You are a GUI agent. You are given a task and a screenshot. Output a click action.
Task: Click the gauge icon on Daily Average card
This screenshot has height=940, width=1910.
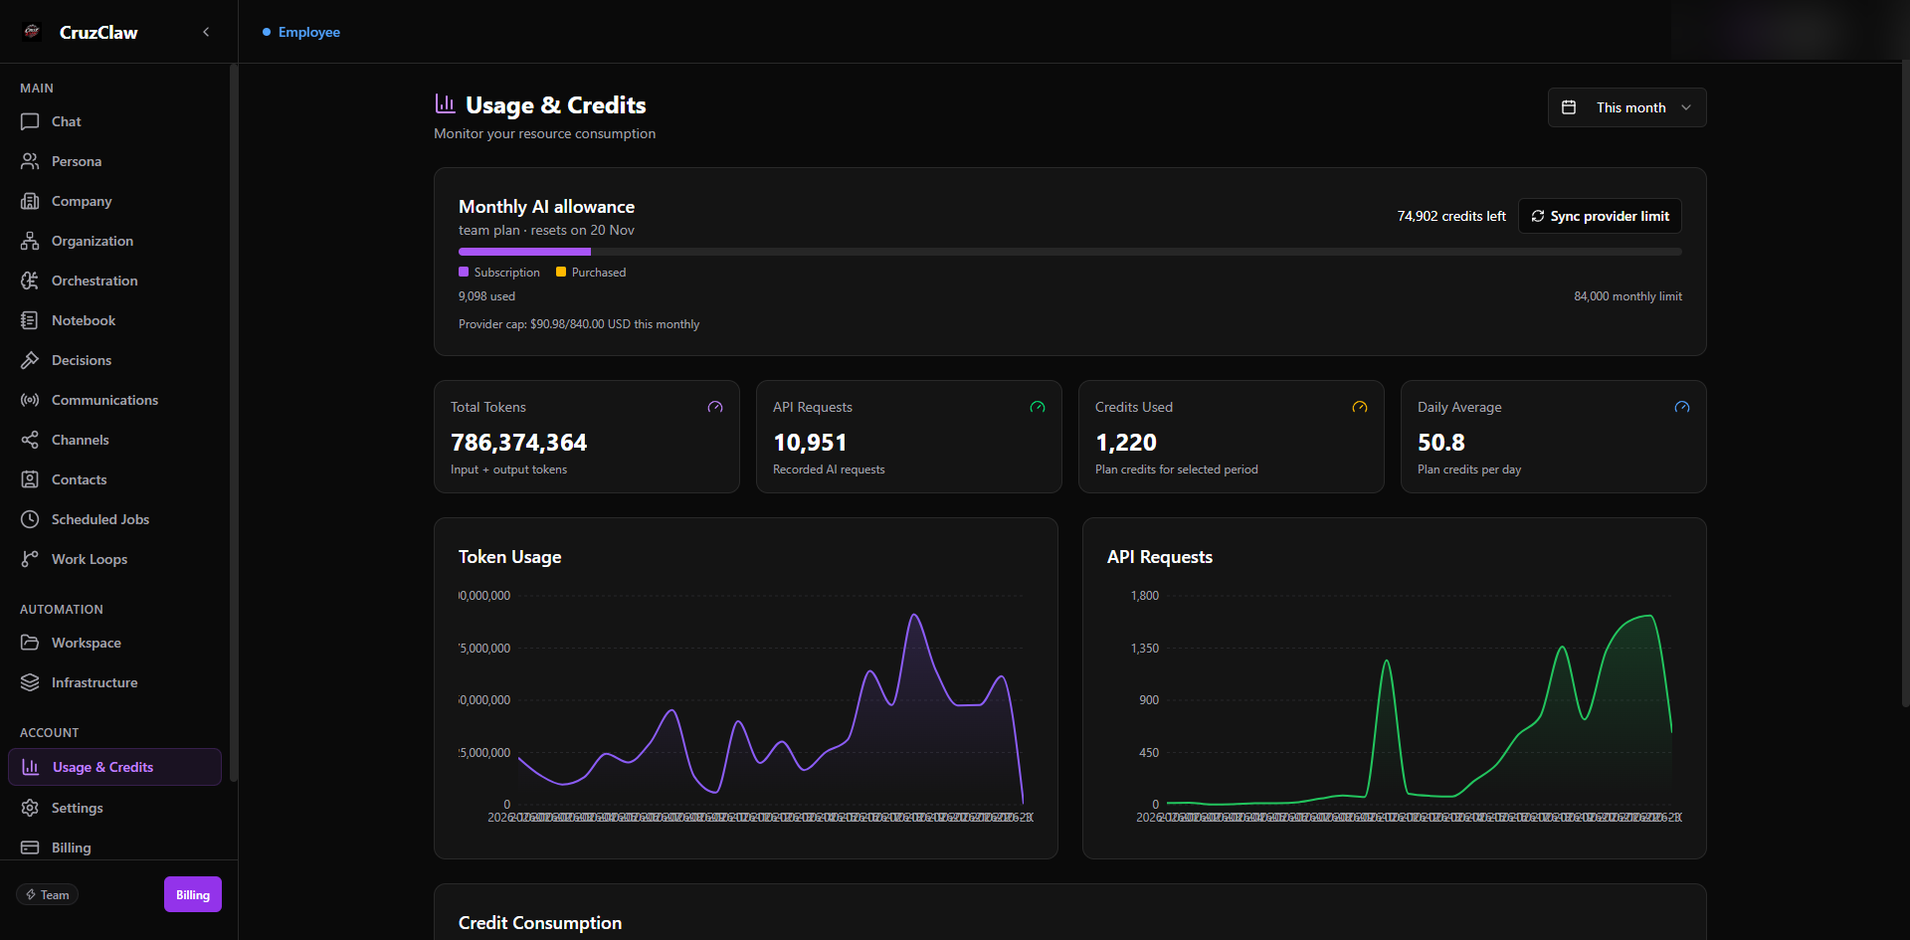tap(1682, 407)
